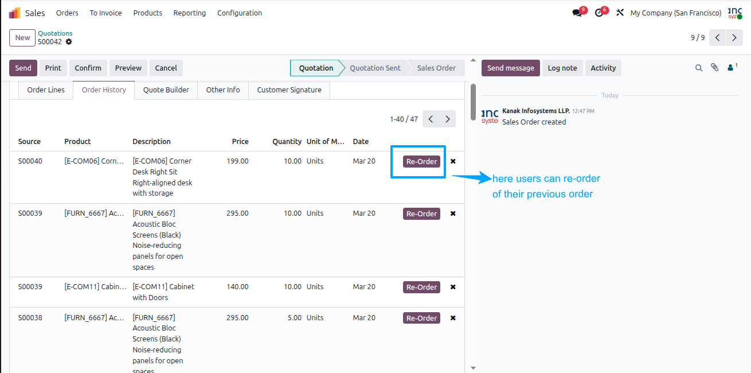Click the Kanak Infosystems LLP. author name
Screen dimensions: 751x373
point(535,111)
